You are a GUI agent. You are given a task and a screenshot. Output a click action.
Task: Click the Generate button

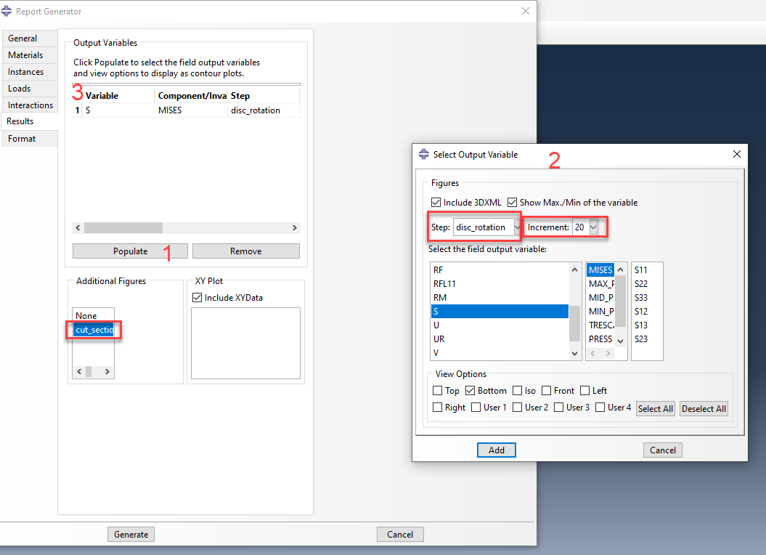[x=131, y=534]
